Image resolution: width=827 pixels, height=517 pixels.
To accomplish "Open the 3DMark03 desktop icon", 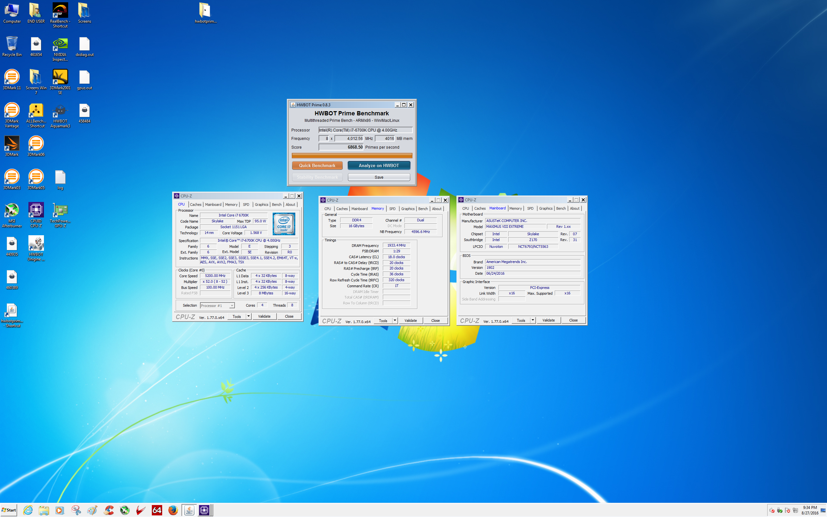I will point(12,179).
